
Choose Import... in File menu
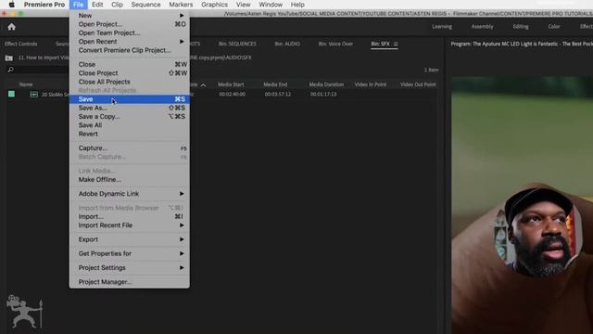(x=130, y=216)
